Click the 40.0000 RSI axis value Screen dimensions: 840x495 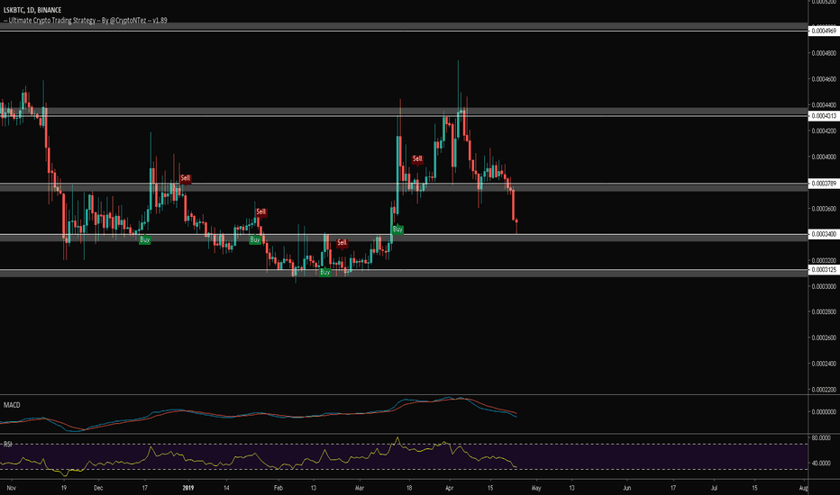(821, 463)
